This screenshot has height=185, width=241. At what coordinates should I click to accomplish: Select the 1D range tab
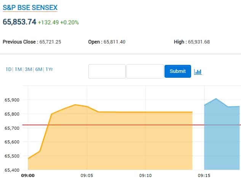[8, 69]
